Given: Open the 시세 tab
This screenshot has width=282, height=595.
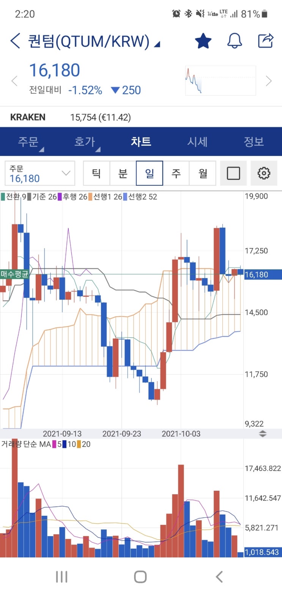Looking at the screenshot, I should (x=197, y=142).
